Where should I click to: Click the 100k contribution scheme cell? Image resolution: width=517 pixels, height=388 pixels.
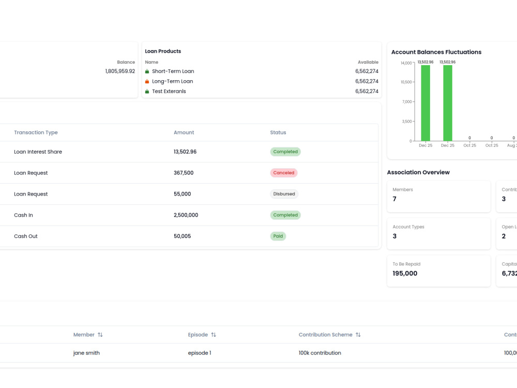(320, 353)
